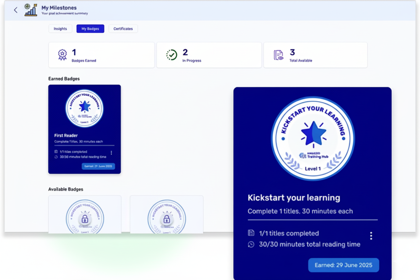Click the clock icon beside 30/30 minutes
This screenshot has height=280, width=420.
[251, 245]
